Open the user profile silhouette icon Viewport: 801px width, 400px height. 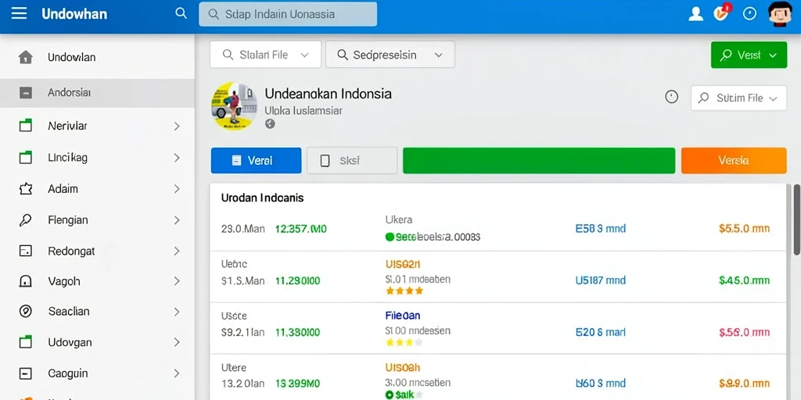click(x=695, y=14)
